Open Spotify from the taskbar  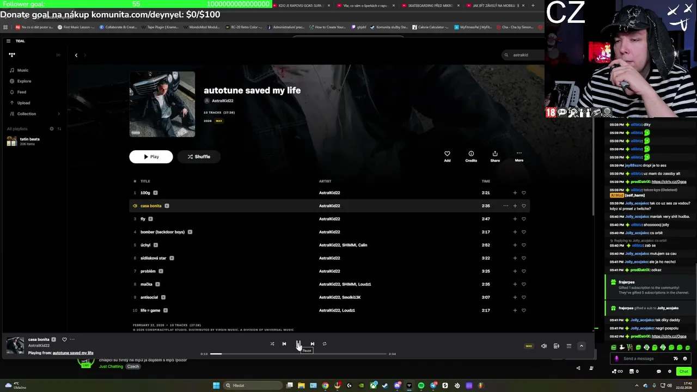click(421, 385)
